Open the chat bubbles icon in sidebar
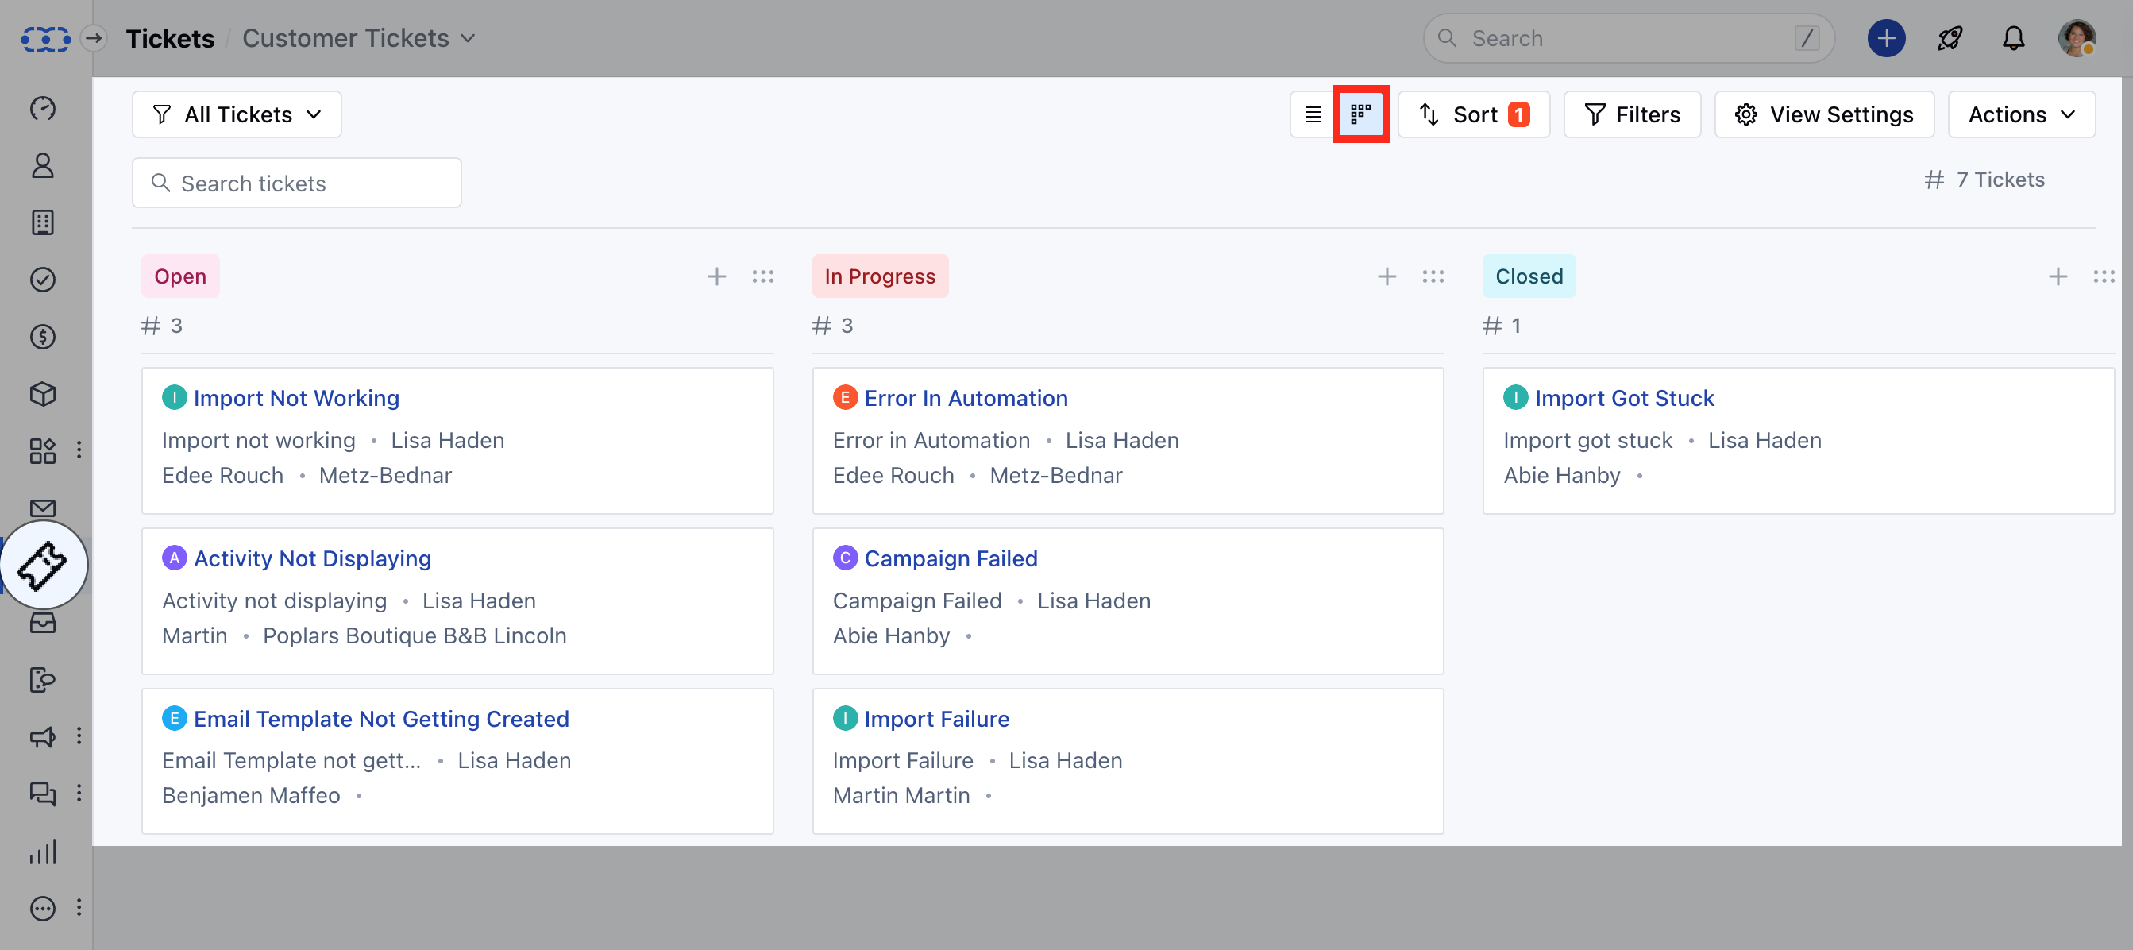2133x950 pixels. (43, 794)
